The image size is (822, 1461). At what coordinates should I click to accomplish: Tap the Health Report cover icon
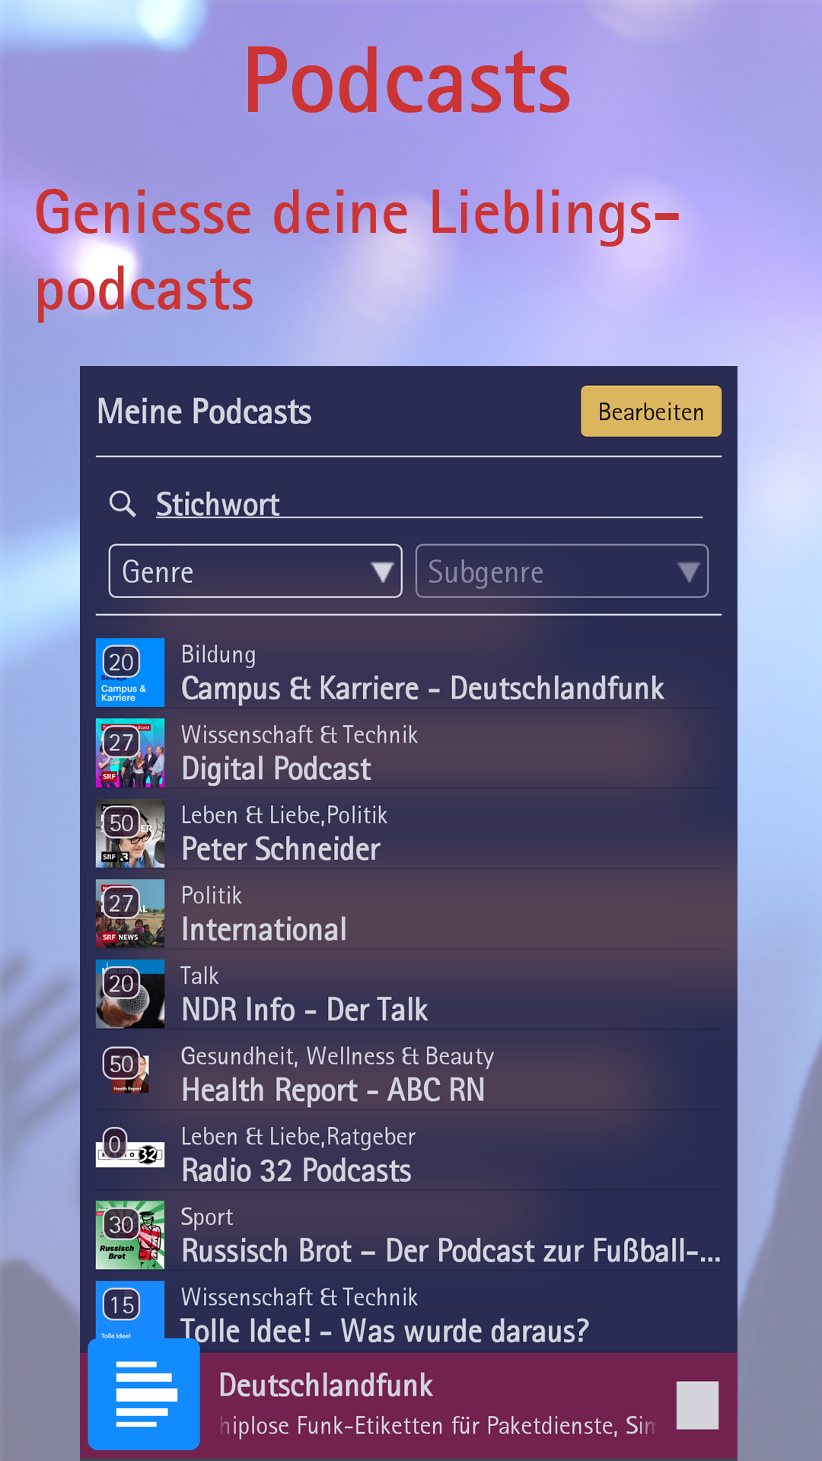coord(130,1074)
